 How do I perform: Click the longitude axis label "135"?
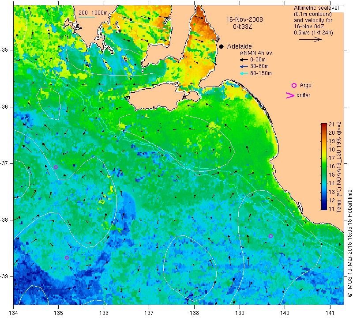[x=59, y=313]
